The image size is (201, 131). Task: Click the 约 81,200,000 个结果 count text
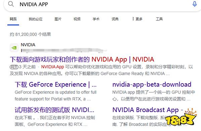(30, 34)
